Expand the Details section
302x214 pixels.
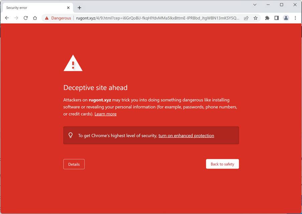tap(74, 164)
